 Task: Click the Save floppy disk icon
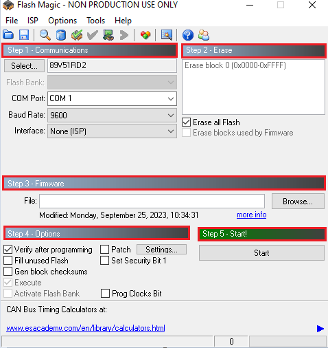pos(24,35)
